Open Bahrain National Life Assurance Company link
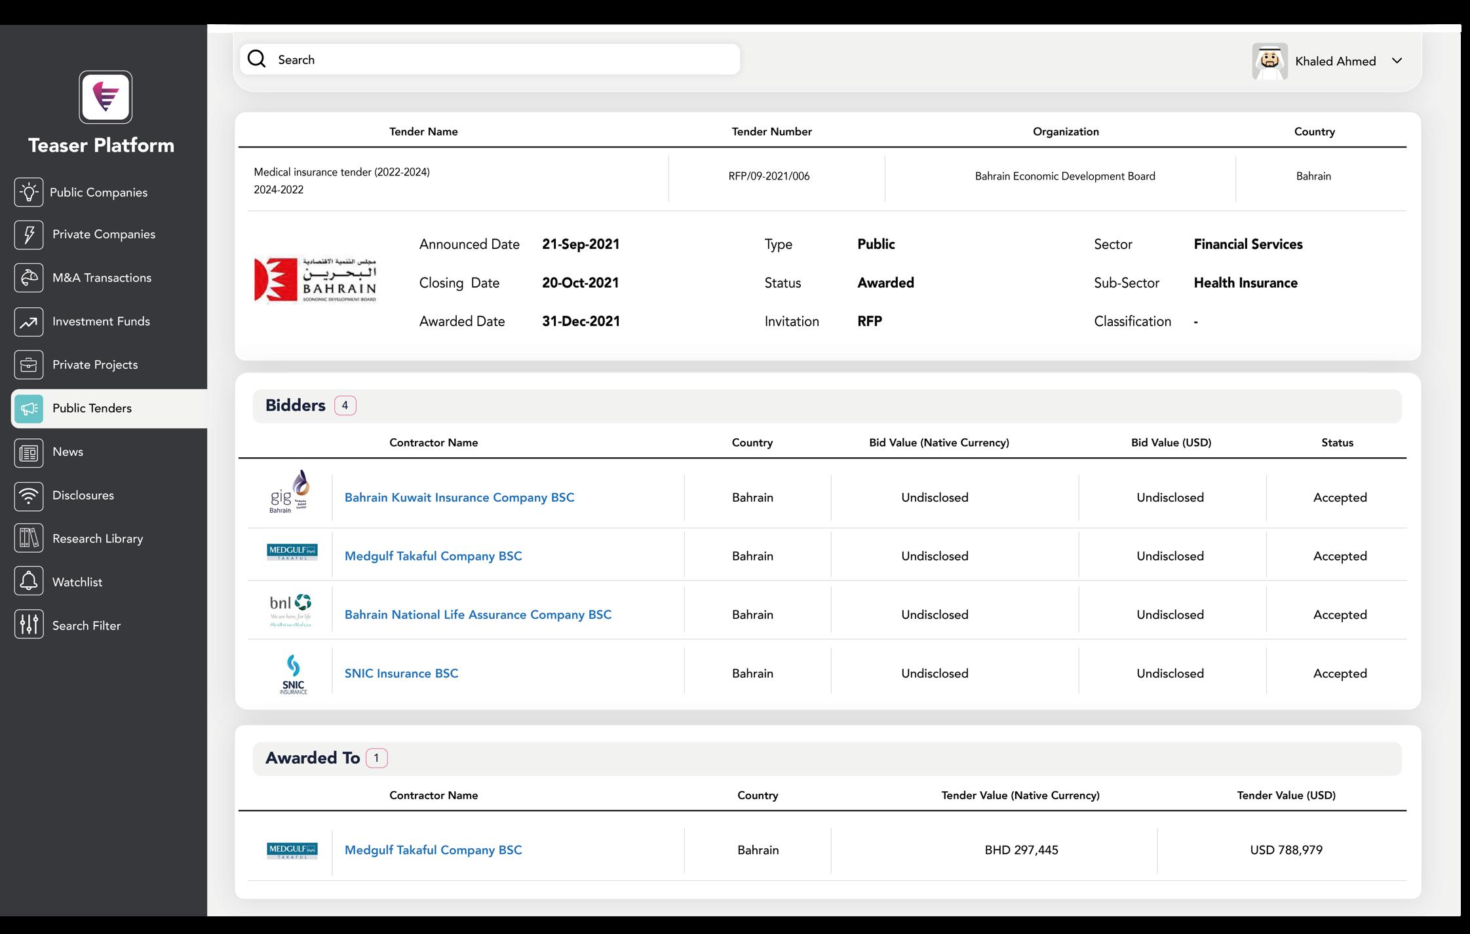 pyautogui.click(x=478, y=615)
